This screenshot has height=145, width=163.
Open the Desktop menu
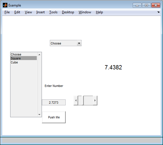(68, 12)
